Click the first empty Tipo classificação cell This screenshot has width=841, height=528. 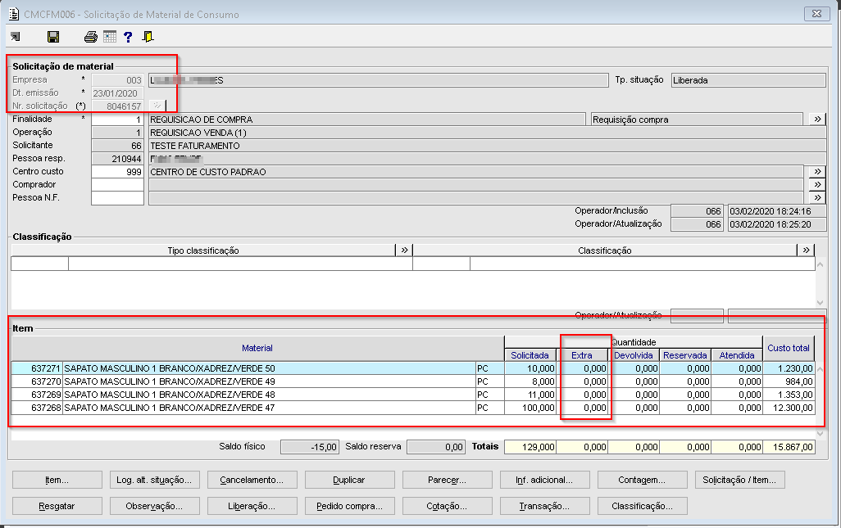[x=39, y=264]
